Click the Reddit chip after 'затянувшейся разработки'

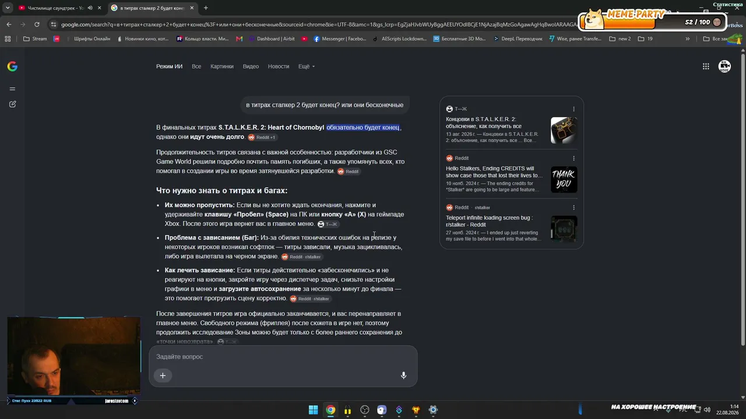pos(349,172)
